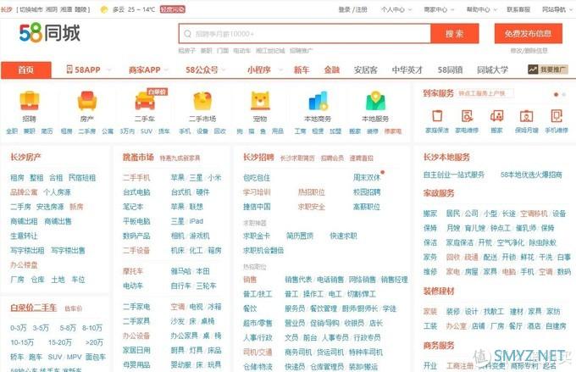Screen dimensions: 576x372
Task: Click 包吃包住 in 长沙招聘
Action: coord(257,178)
